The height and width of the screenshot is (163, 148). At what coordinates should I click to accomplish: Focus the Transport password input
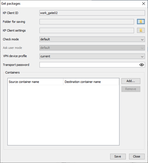[x=89, y=65]
